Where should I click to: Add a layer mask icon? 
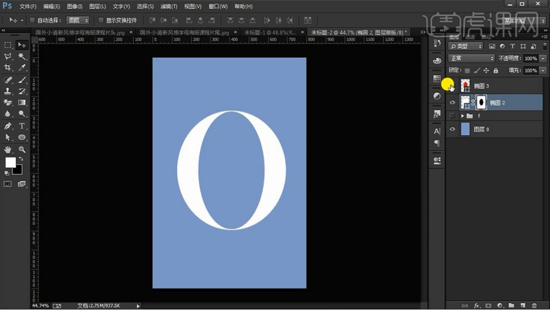pyautogui.click(x=488, y=305)
